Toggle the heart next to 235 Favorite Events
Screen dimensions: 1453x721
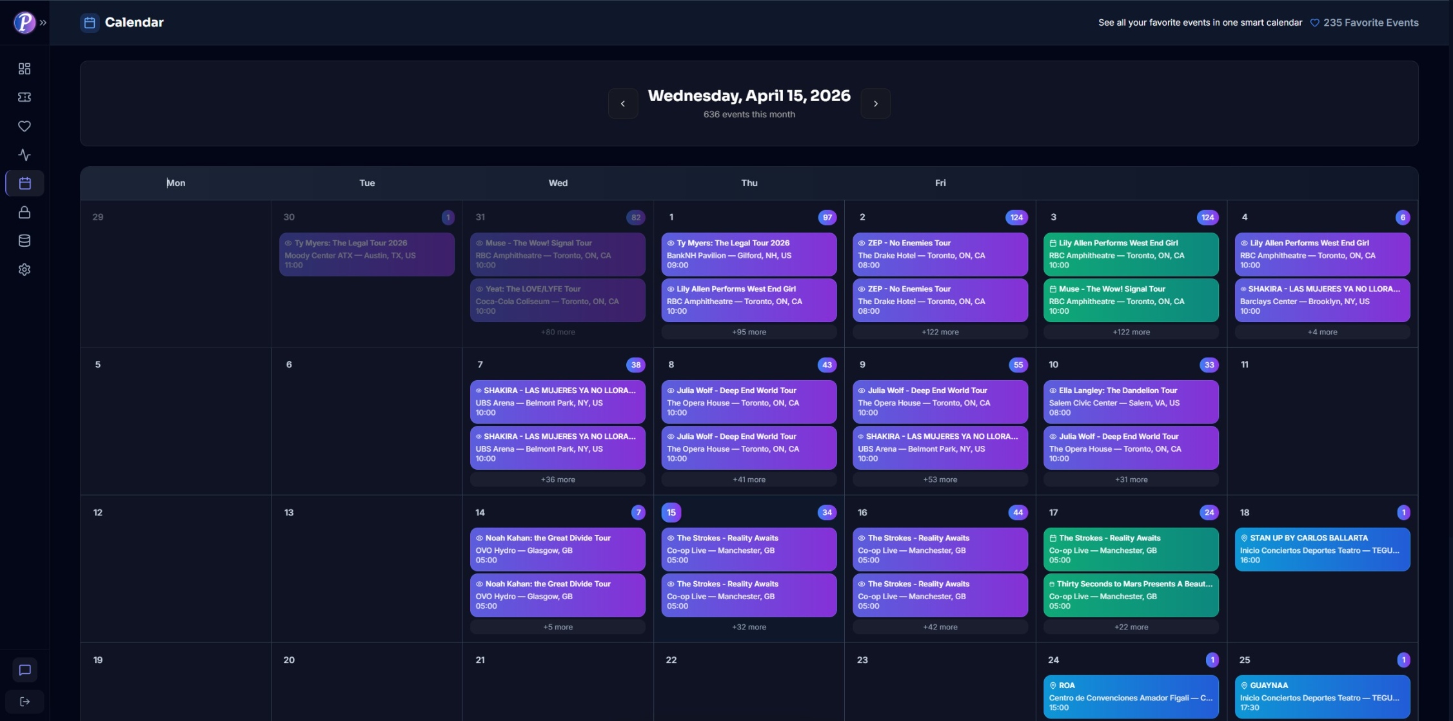pos(1314,22)
